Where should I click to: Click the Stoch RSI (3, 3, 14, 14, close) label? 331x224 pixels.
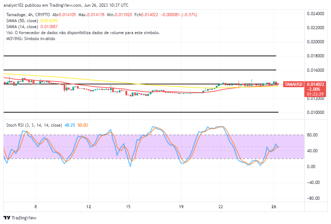34,125
